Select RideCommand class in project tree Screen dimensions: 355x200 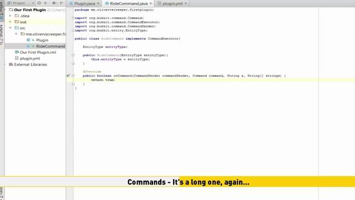click(x=50, y=46)
